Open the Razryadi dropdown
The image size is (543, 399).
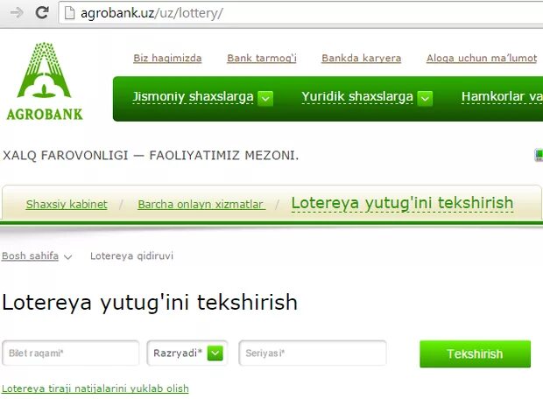coord(187,353)
